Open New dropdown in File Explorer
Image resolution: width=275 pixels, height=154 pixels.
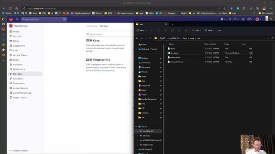(x=141, y=30)
